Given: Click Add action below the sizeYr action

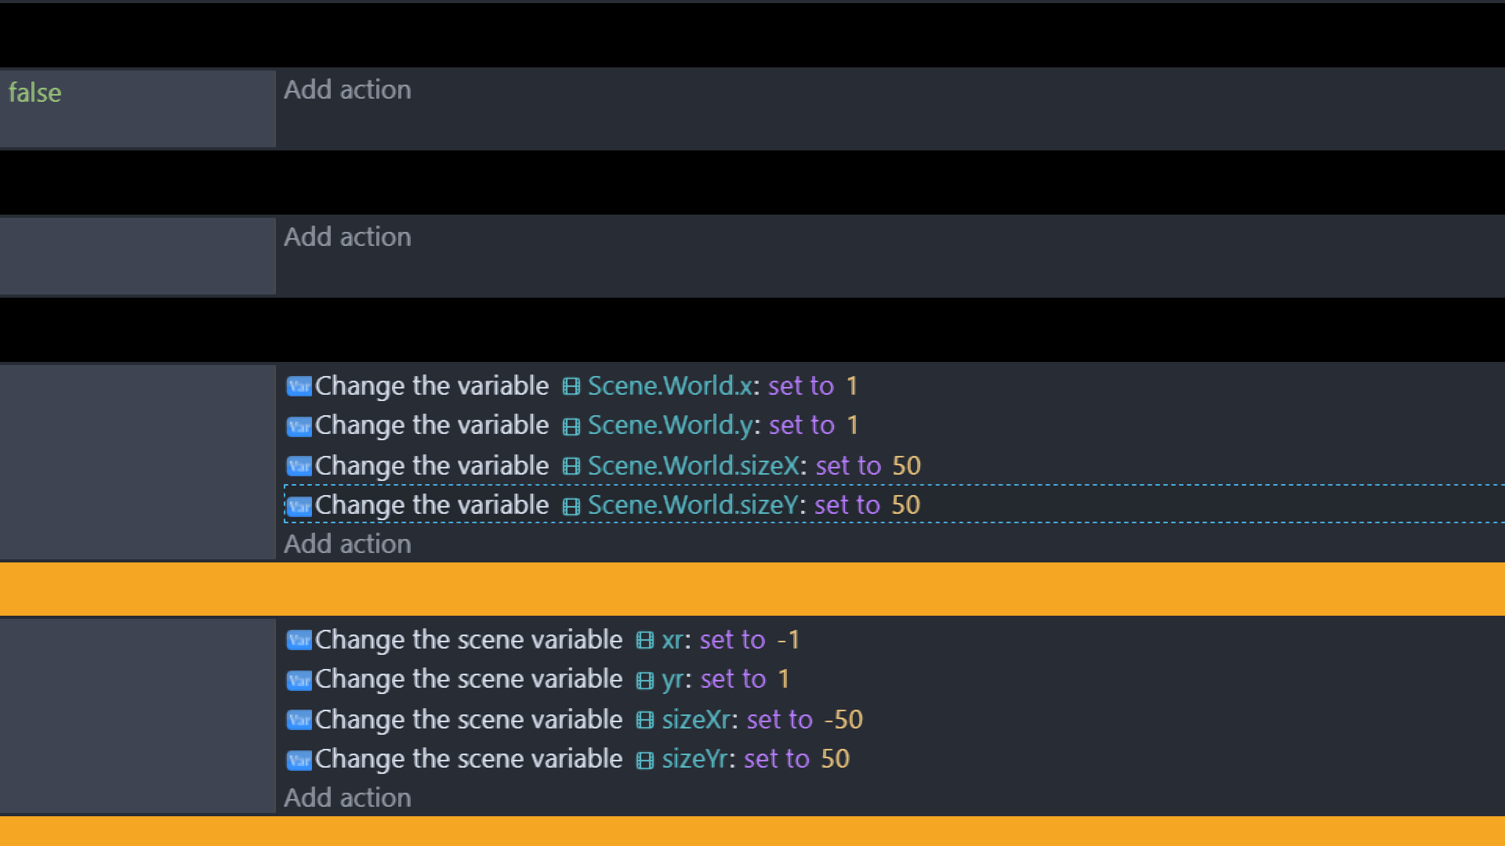Looking at the screenshot, I should click(347, 797).
